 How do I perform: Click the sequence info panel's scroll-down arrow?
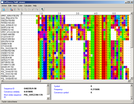click(48, 98)
